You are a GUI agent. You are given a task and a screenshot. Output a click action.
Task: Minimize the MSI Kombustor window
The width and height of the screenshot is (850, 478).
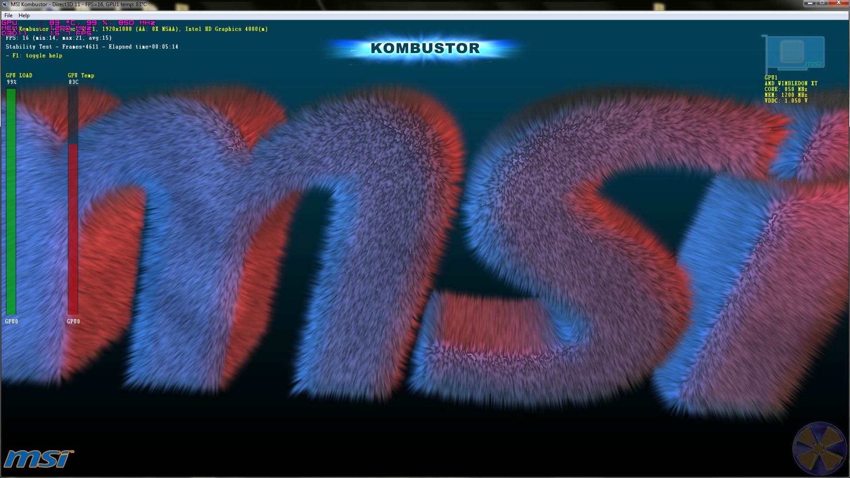(810, 3)
